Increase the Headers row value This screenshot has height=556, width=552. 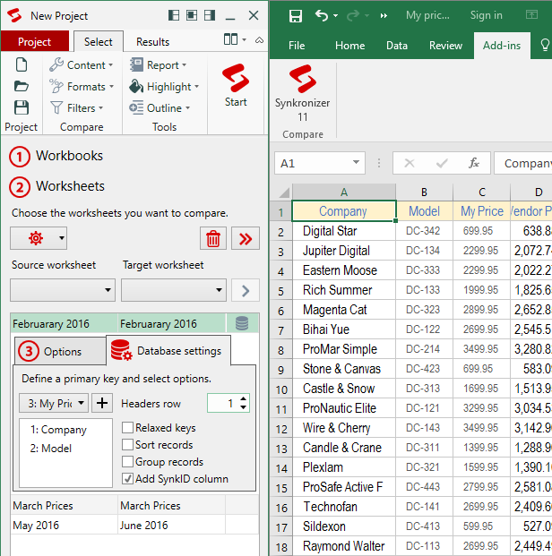point(244,399)
